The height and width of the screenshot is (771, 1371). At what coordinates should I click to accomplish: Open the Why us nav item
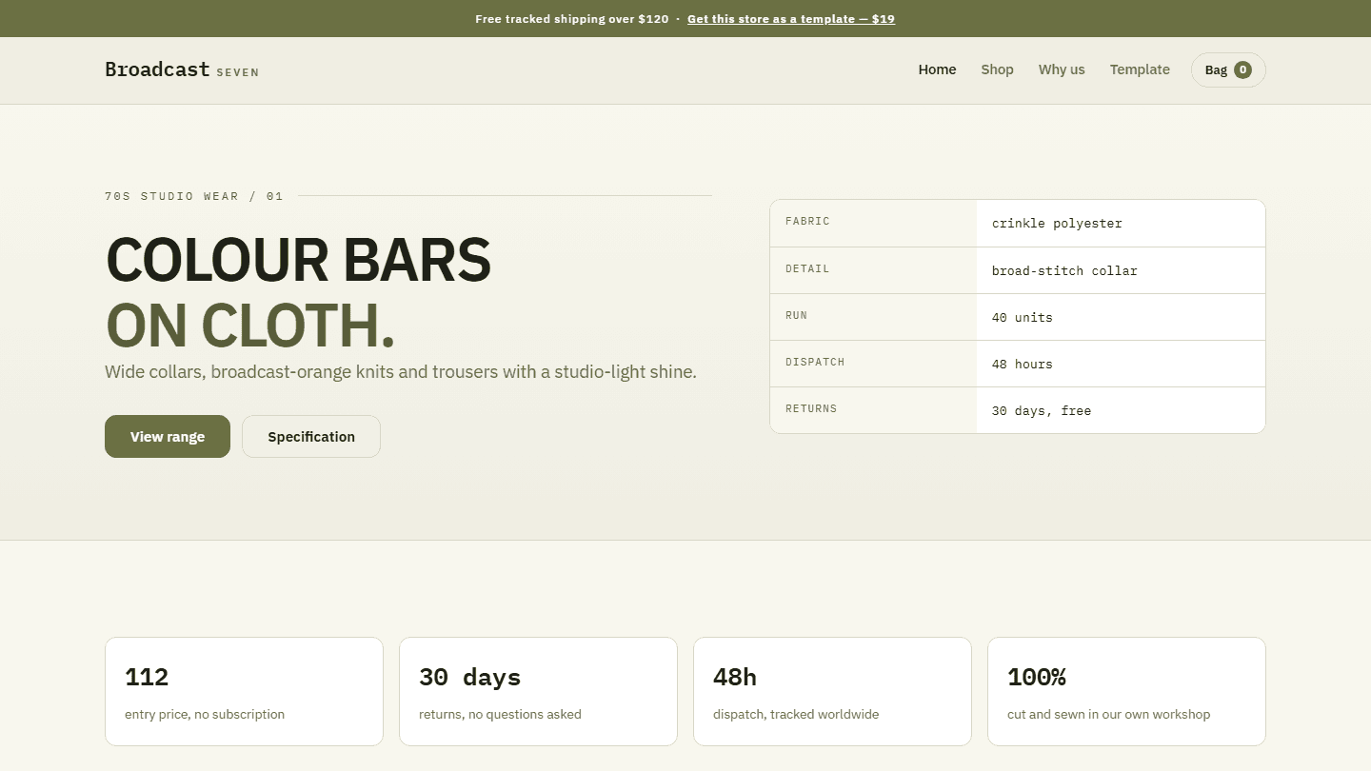pyautogui.click(x=1062, y=69)
